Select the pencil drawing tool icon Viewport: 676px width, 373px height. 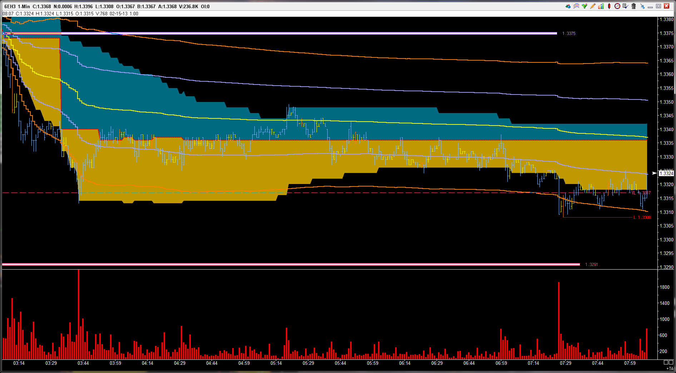click(x=593, y=6)
